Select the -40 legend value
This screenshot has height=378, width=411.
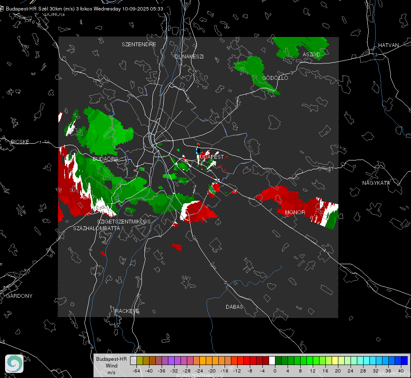tap(149, 371)
